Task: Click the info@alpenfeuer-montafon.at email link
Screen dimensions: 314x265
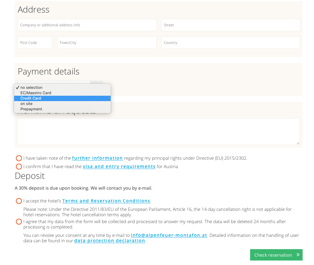Action: pos(169,235)
